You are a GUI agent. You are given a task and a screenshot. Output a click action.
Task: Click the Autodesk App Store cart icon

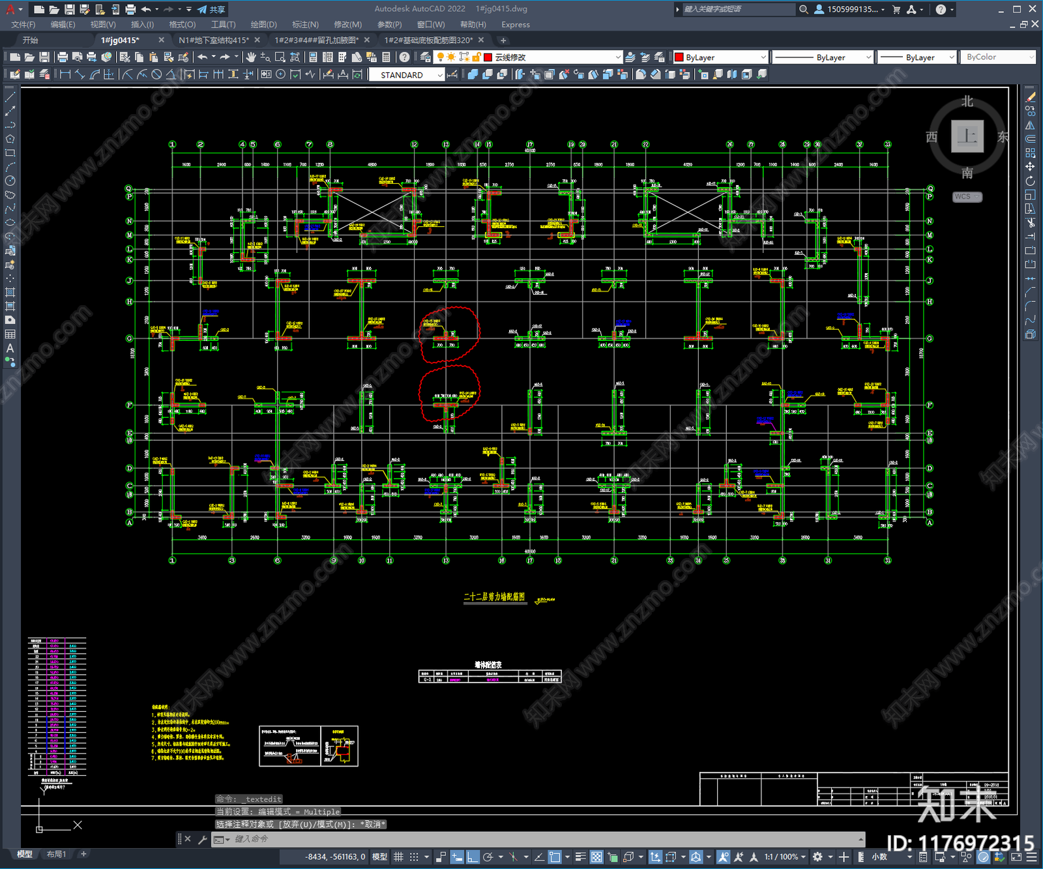896,9
